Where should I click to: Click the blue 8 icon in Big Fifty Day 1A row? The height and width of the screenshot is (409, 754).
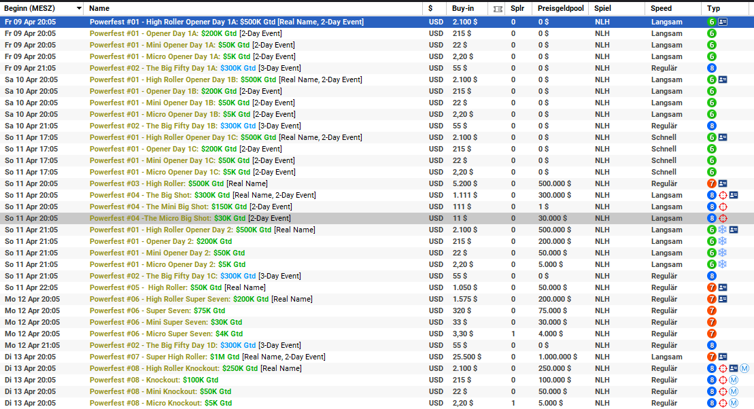pyautogui.click(x=712, y=68)
